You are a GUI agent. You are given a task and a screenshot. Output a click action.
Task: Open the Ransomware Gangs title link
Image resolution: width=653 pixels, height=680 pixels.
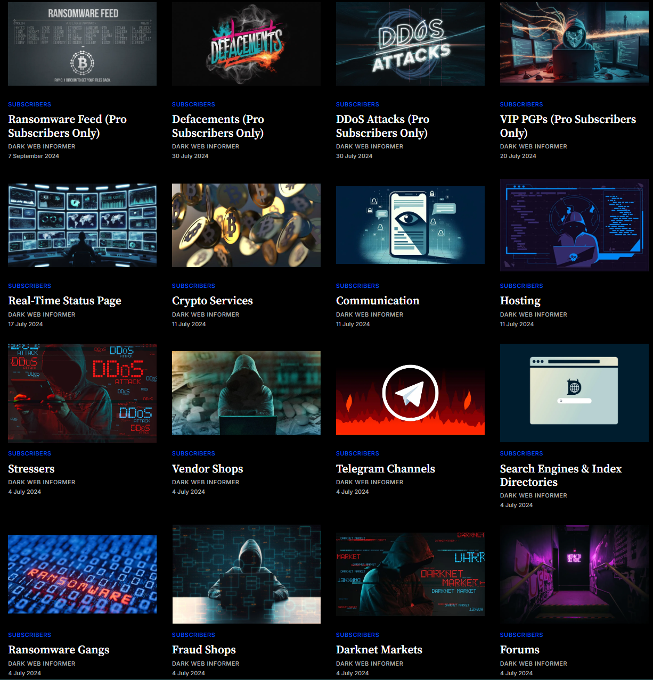click(59, 650)
